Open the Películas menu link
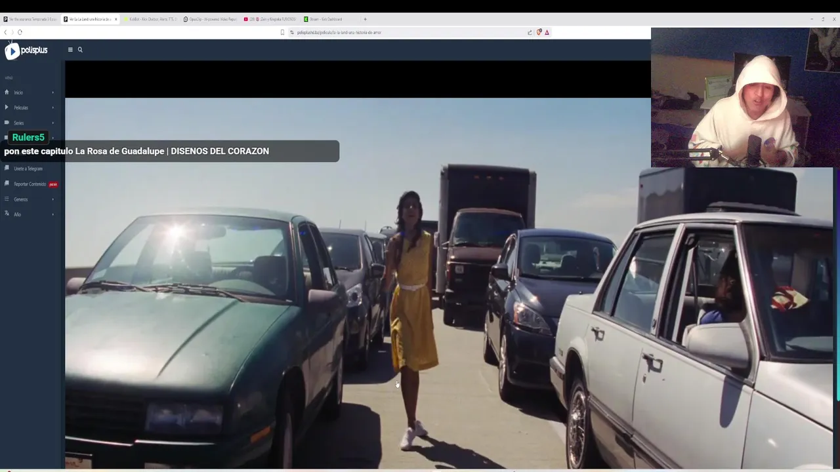This screenshot has width=840, height=472. (21, 108)
